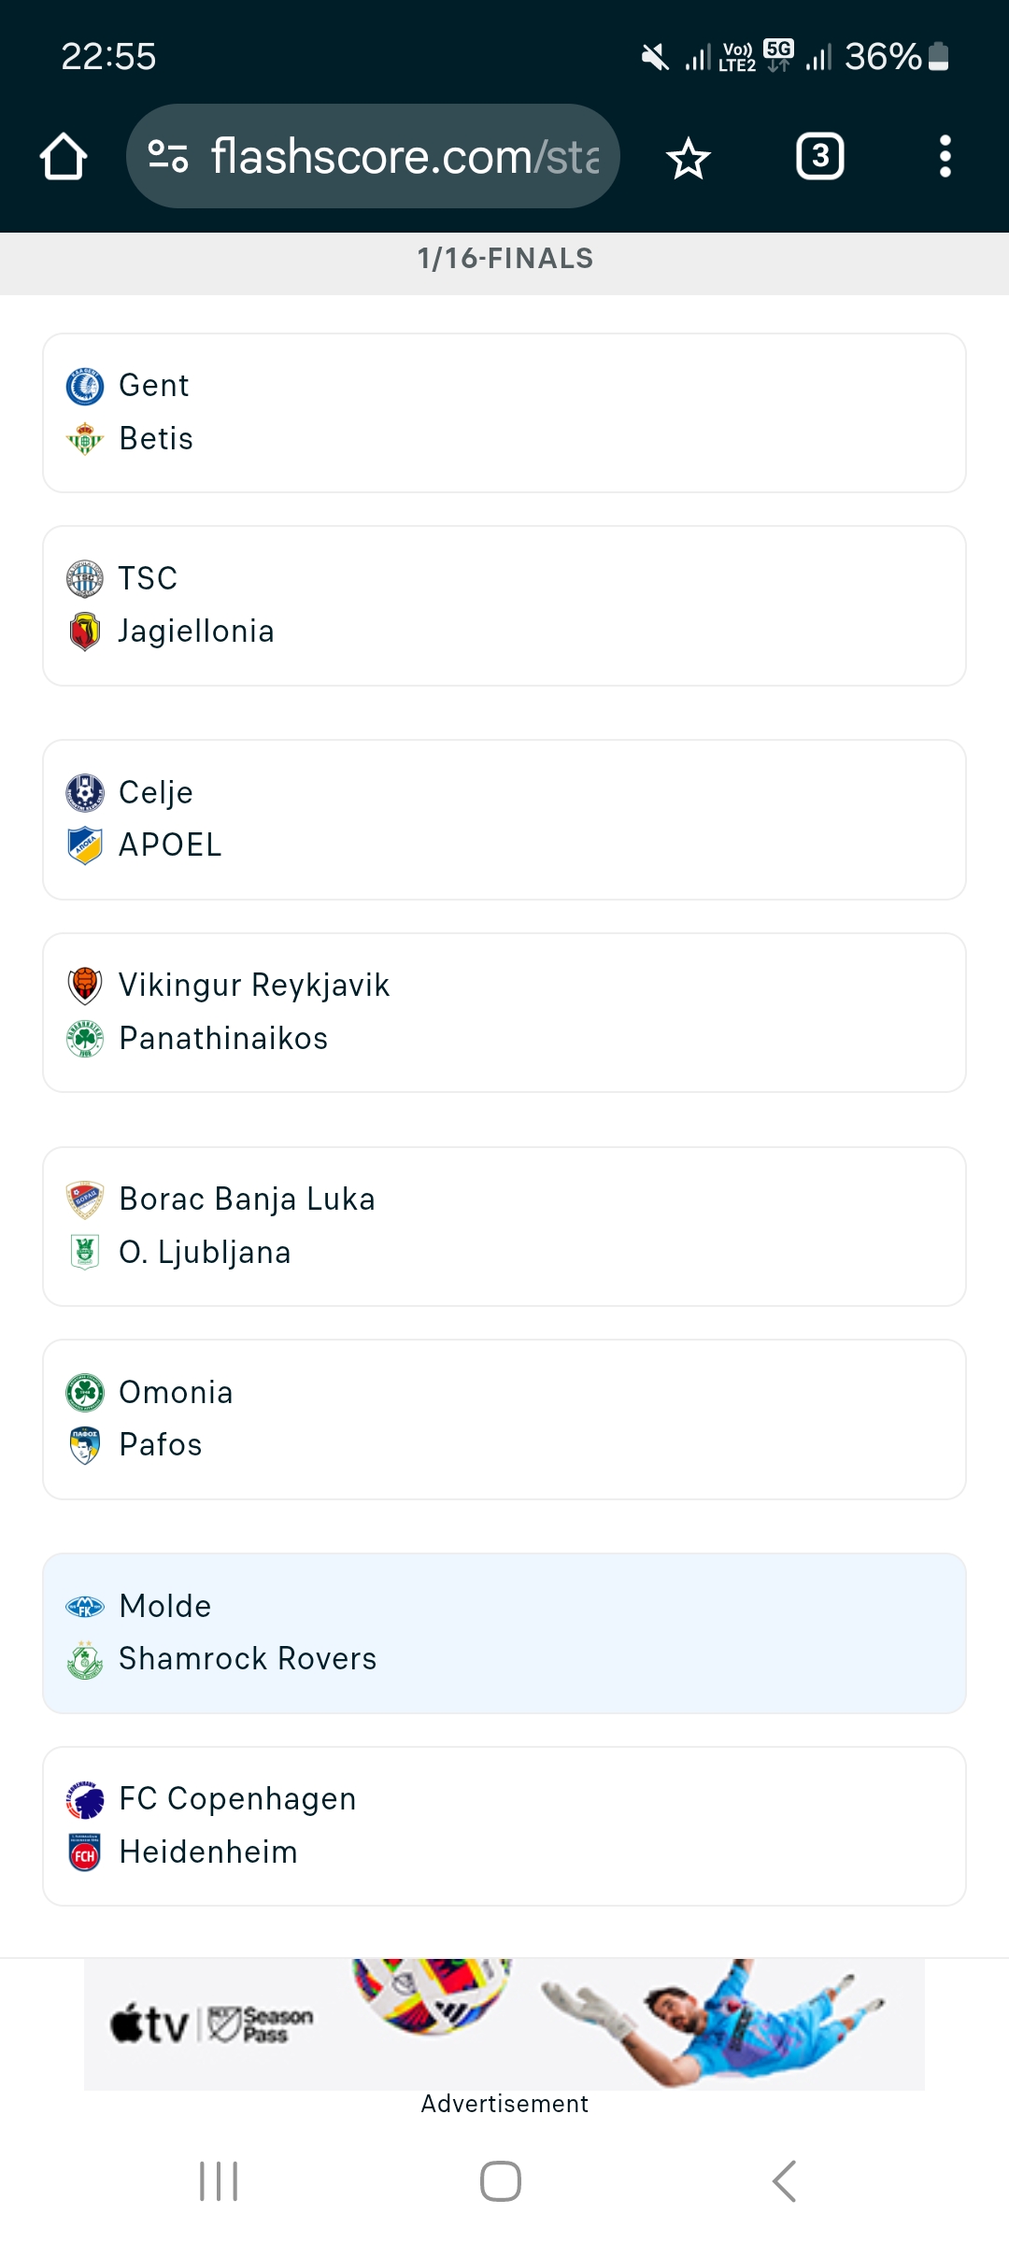Viewport: 1009px width, 2242px height.
Task: Click the Jagiellonia crest
Action: click(x=85, y=631)
